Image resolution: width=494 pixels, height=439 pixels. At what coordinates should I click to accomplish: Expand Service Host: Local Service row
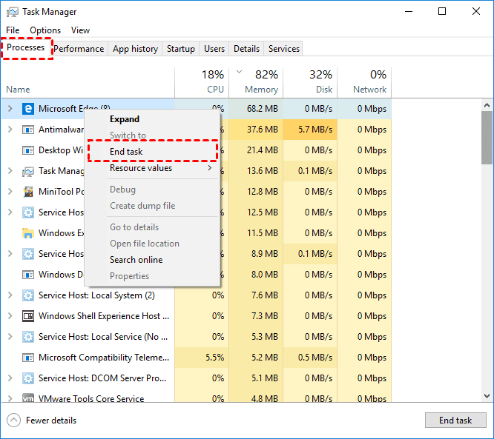10,337
